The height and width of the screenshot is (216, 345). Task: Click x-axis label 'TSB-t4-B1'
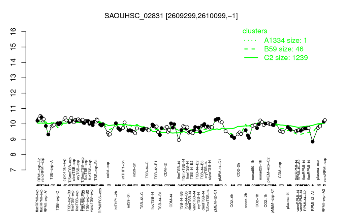pyautogui.click(x=160, y=200)
